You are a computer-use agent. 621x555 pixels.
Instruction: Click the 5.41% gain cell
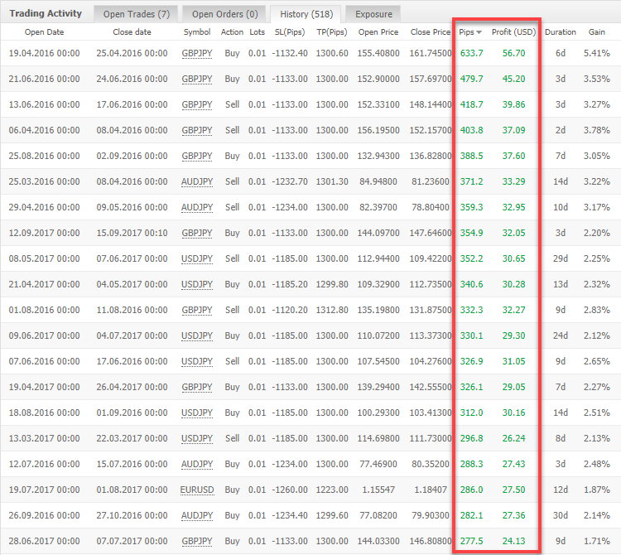596,53
